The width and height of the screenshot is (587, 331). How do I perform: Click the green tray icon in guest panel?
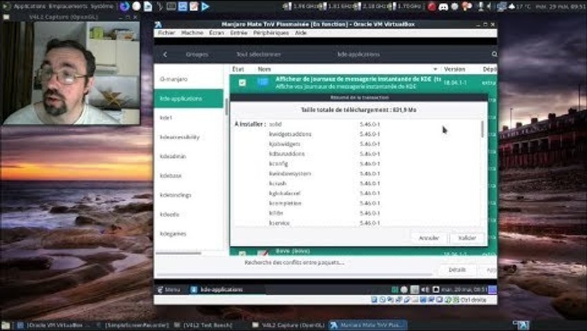[x=394, y=290]
